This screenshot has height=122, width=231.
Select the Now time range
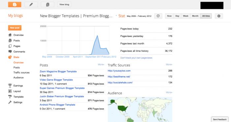(169, 16)
